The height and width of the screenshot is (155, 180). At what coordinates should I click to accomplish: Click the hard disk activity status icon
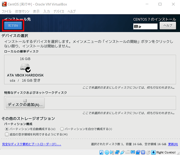tap(101, 152)
